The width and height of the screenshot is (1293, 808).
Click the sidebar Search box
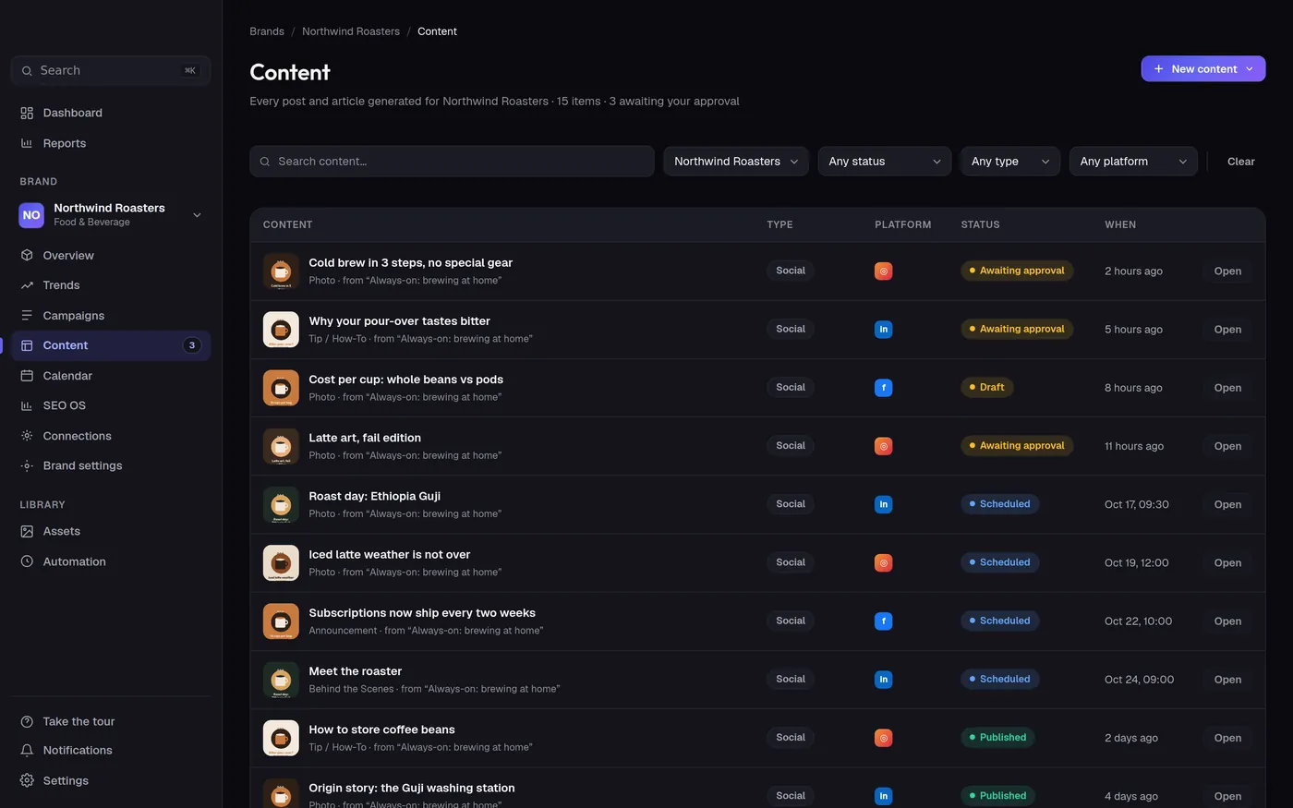tap(111, 70)
